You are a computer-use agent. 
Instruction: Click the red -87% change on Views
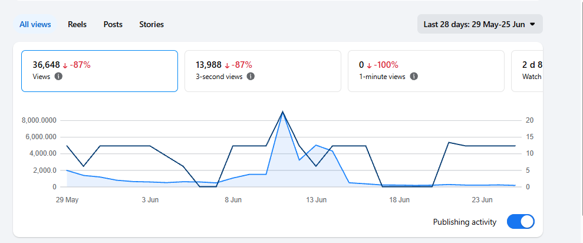pos(80,65)
